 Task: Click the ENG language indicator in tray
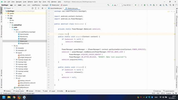coord(156,97)
